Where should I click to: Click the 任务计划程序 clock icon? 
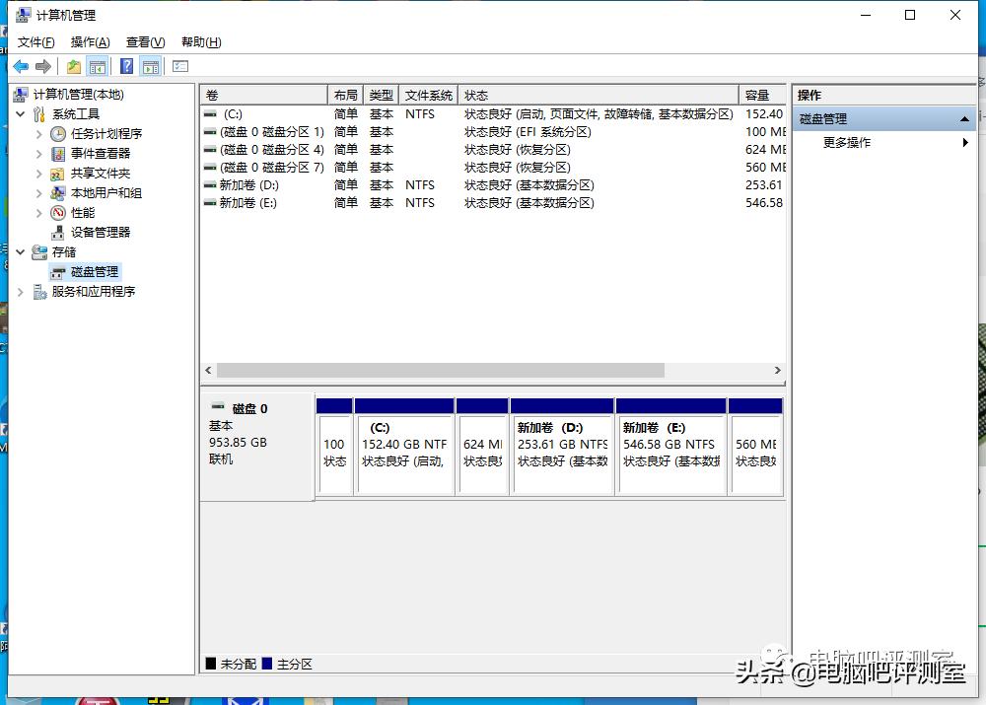tap(58, 133)
